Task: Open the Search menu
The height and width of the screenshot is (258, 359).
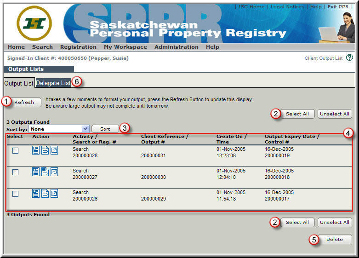Action: (42, 47)
